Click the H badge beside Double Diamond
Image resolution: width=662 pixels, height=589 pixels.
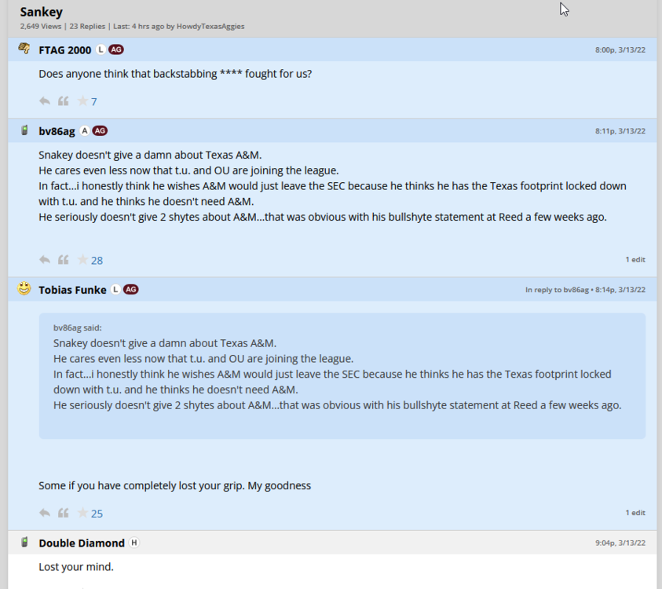click(134, 543)
